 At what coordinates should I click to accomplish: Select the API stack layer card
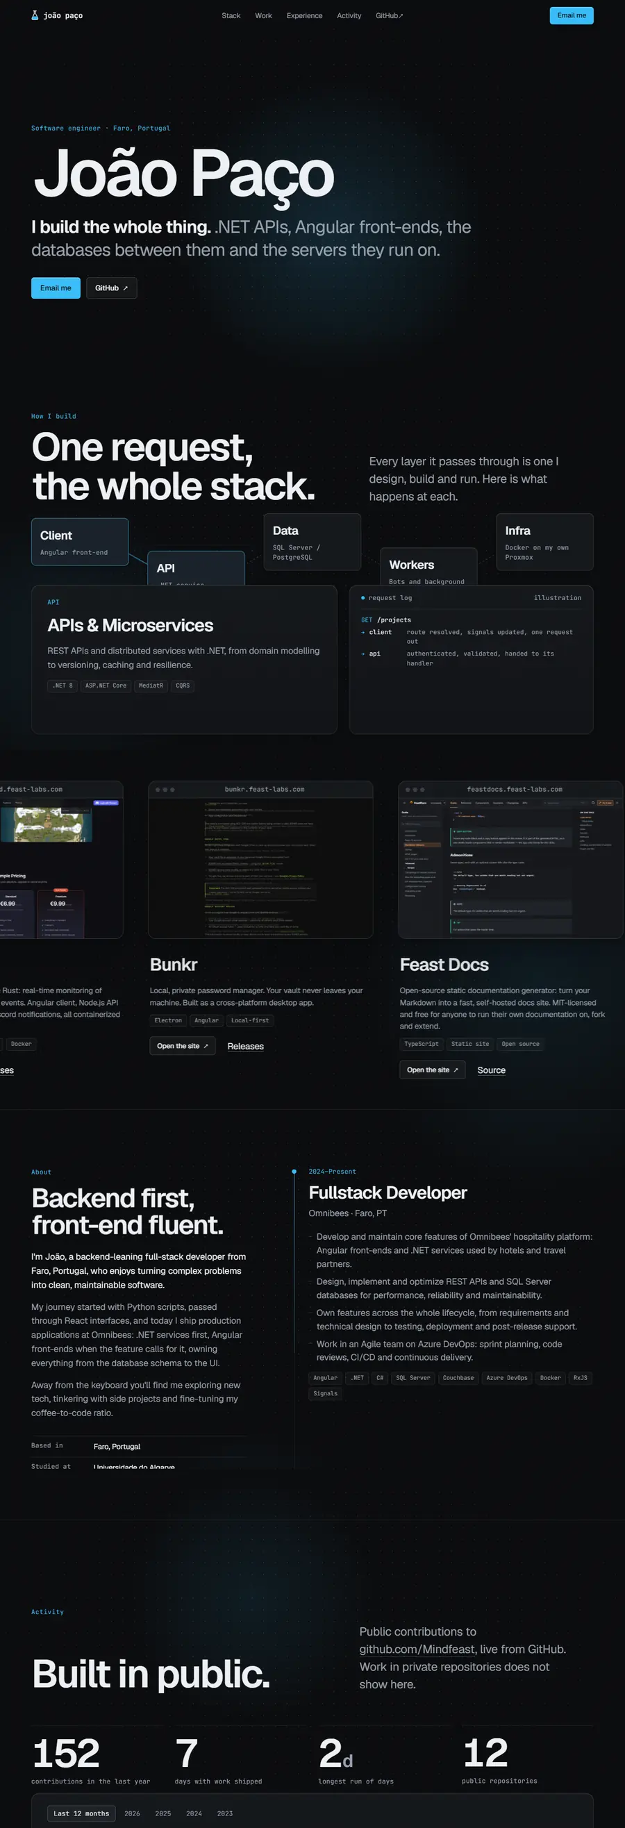pos(196,567)
